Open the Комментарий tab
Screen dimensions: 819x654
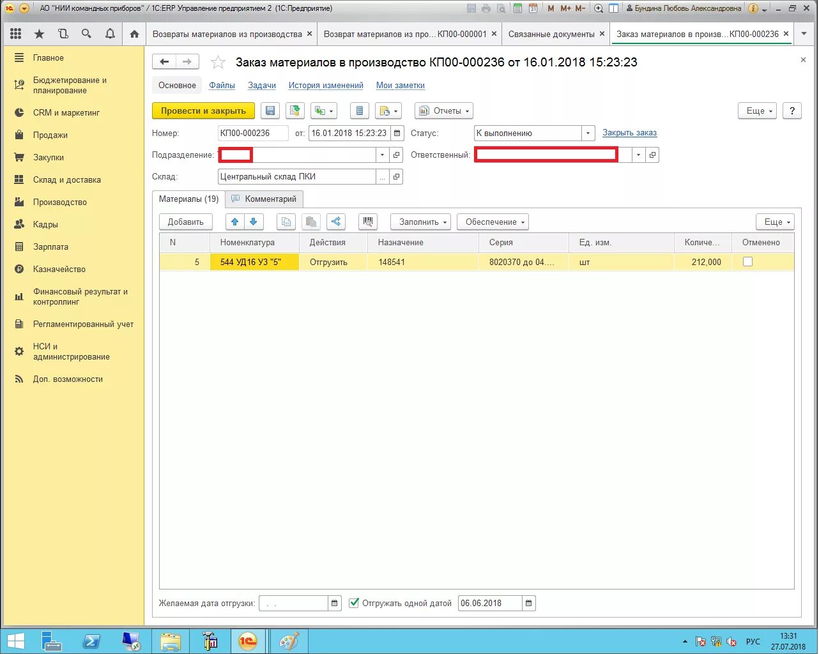tap(264, 199)
